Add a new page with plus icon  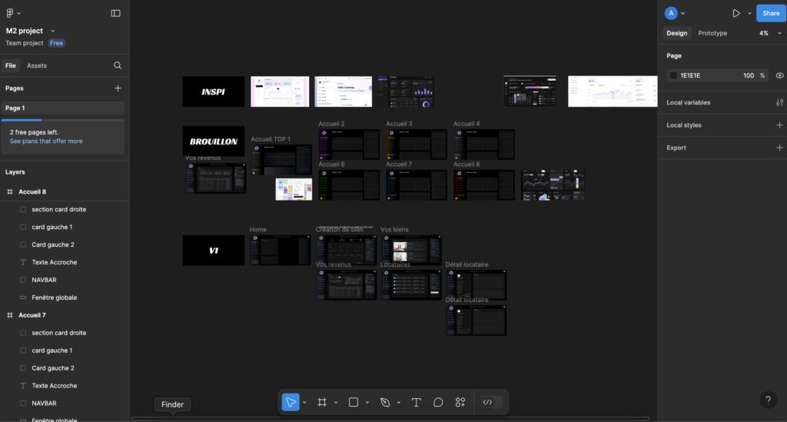click(118, 88)
